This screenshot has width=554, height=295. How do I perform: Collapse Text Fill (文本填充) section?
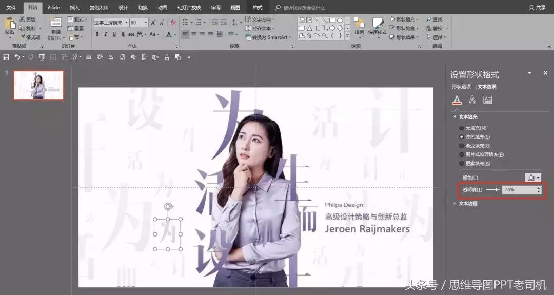click(465, 116)
